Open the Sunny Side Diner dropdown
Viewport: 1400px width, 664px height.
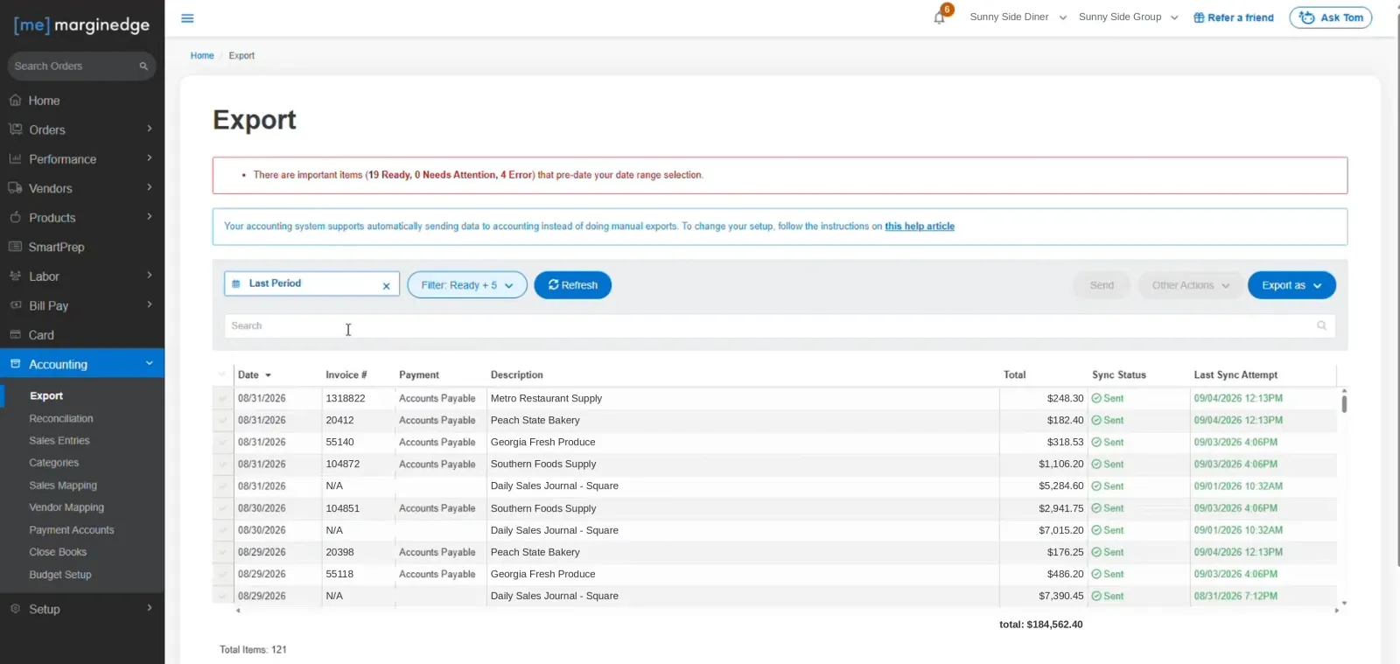(x=1018, y=17)
